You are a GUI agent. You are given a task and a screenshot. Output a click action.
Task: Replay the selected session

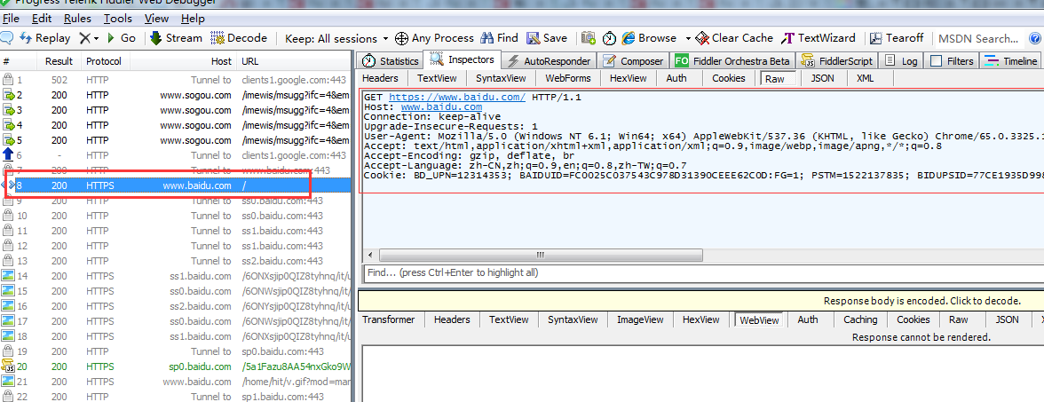coord(44,38)
